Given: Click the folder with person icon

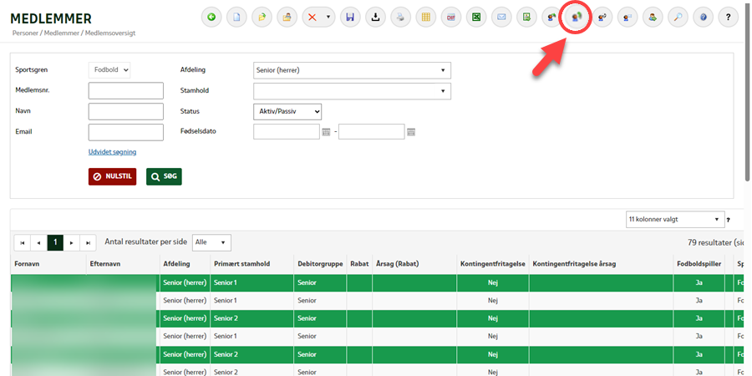Looking at the screenshot, I should pos(287,18).
